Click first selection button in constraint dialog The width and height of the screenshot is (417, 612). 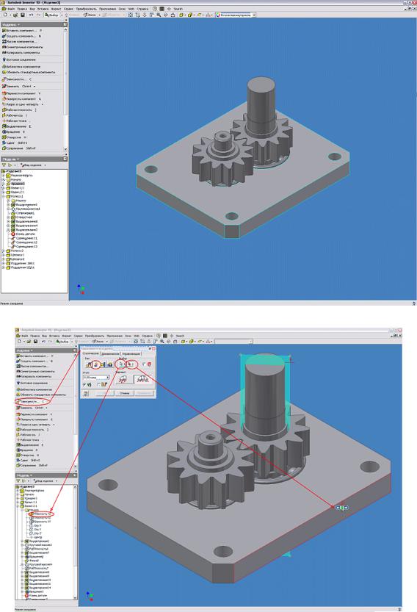click(122, 364)
